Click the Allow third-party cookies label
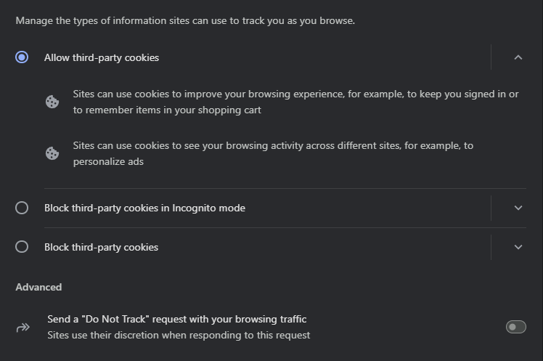Image resolution: width=543 pixels, height=361 pixels. tap(102, 57)
